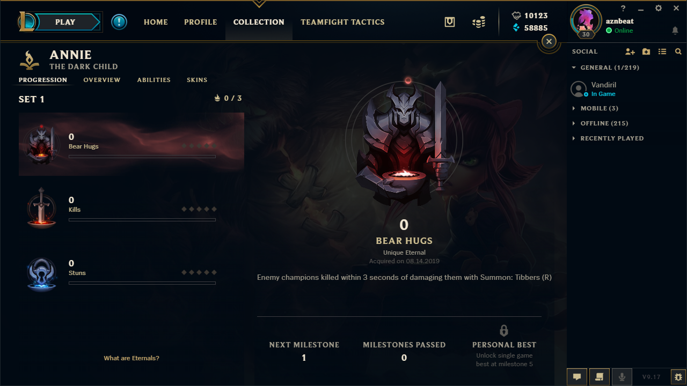Open the Skins tab
Screen dimensions: 687x386
click(x=197, y=80)
